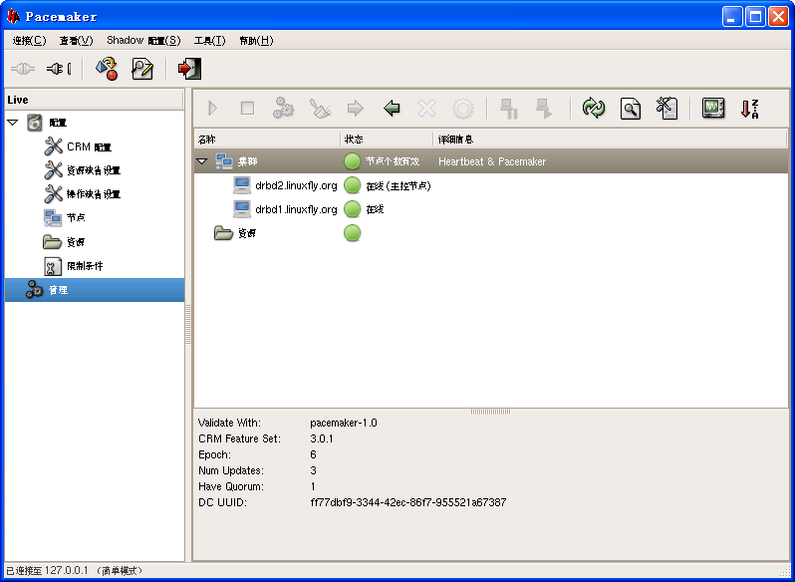Image resolution: width=795 pixels, height=582 pixels.
Task: Select CRM 配置 in the sidebar
Action: tap(89, 146)
